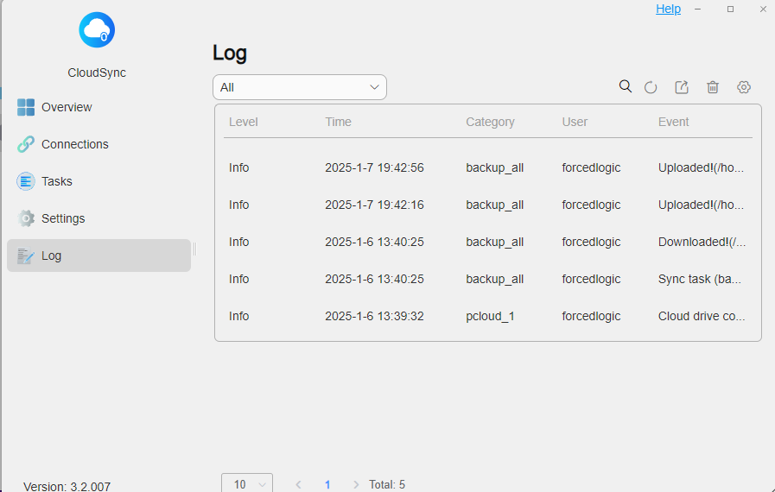The width and height of the screenshot is (775, 492).
Task: Click the Tasks list icon
Action: pos(26,181)
